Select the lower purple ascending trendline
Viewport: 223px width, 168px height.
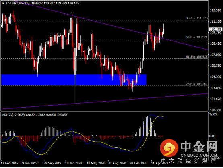[104, 102]
